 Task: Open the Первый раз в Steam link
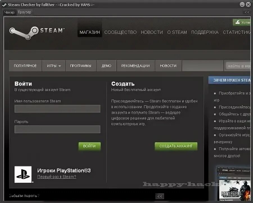click(57, 177)
